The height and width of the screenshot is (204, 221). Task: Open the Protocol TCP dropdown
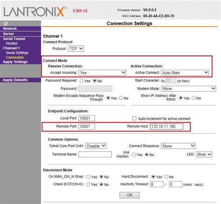[76, 49]
